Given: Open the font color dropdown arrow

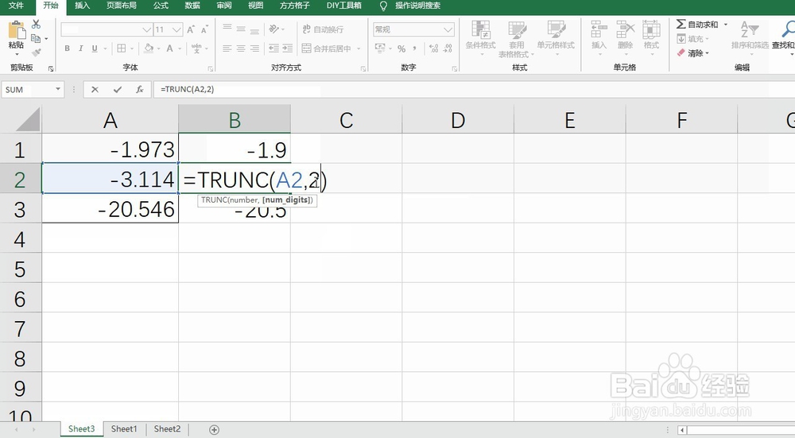Looking at the screenshot, I should click(180, 48).
